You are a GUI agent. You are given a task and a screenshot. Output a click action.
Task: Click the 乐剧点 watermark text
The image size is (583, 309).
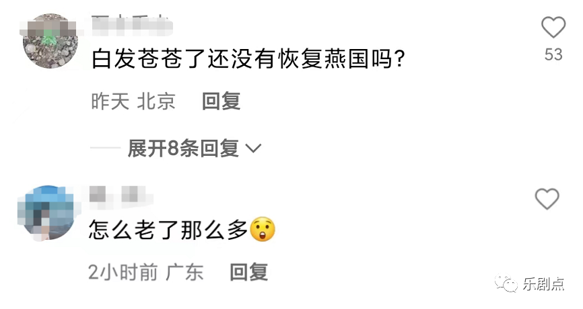543,284
